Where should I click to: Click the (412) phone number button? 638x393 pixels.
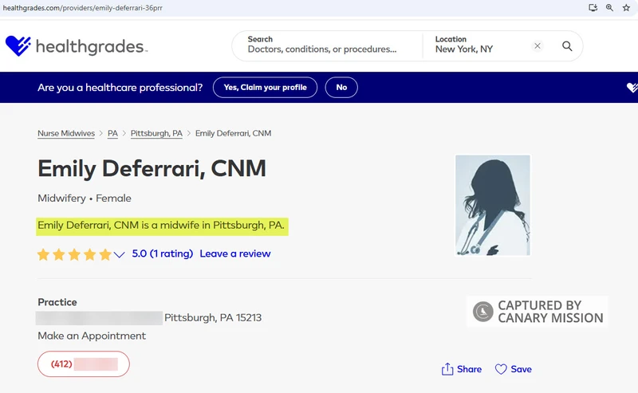84,364
